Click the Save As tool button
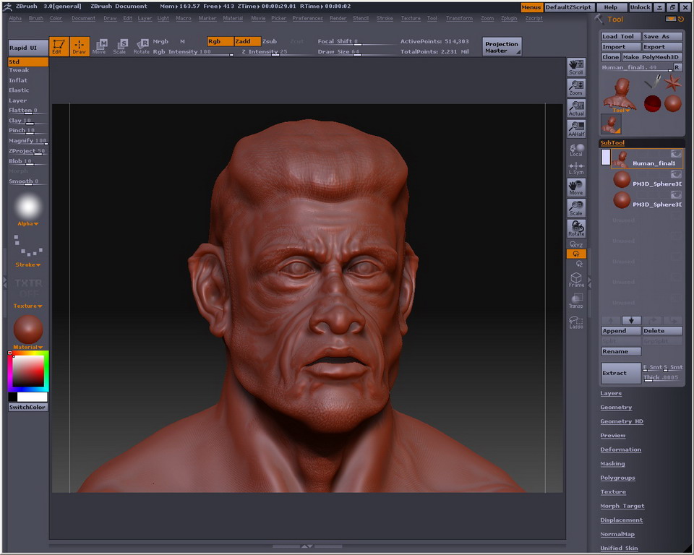 click(661, 35)
